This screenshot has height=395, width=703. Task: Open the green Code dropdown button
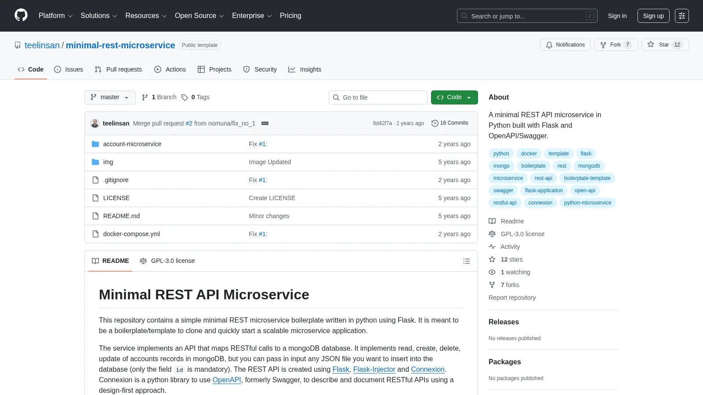click(x=454, y=97)
